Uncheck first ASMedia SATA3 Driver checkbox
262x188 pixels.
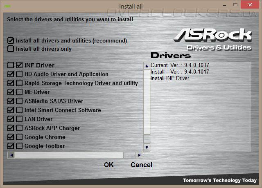coord(11,101)
